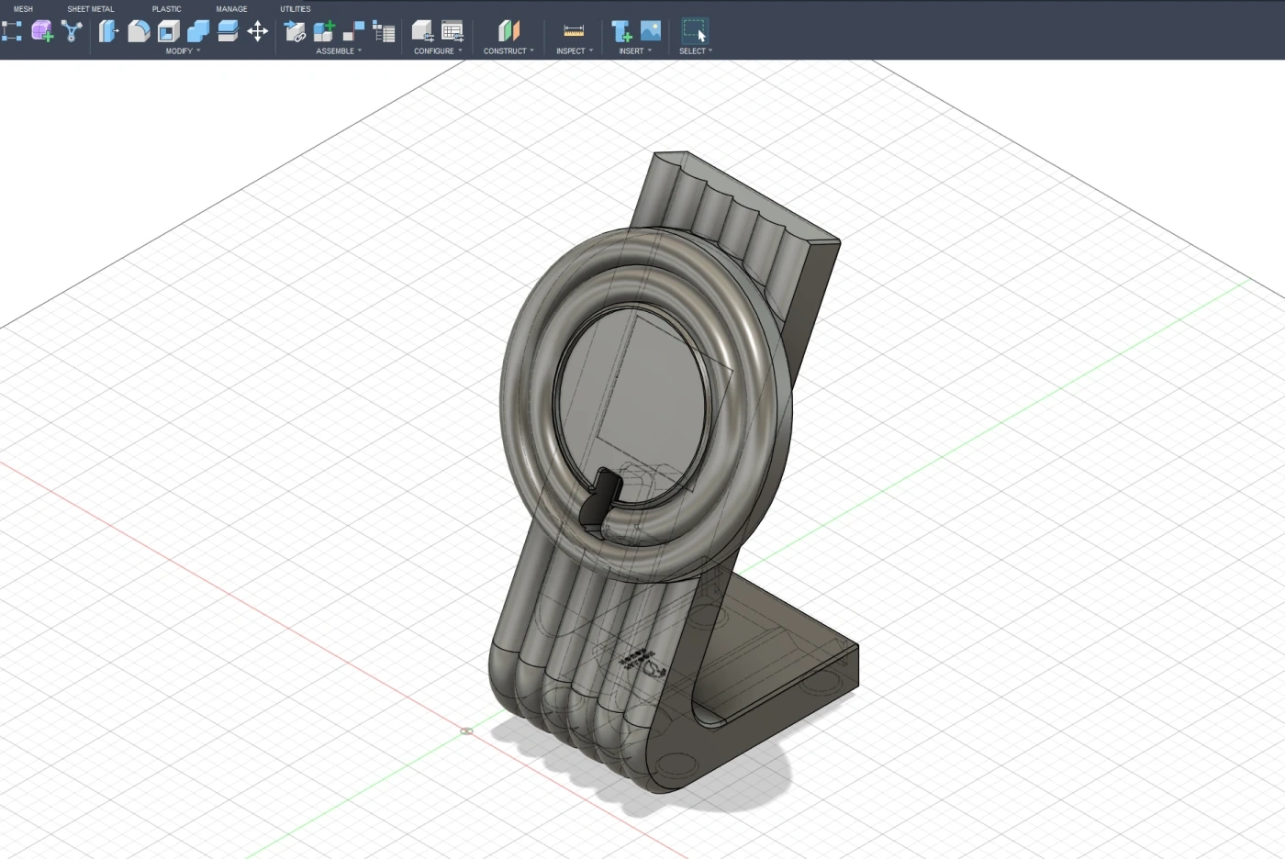Expand the Inspect dropdown menu
Image resolution: width=1285 pixels, height=859 pixels.
tap(575, 51)
